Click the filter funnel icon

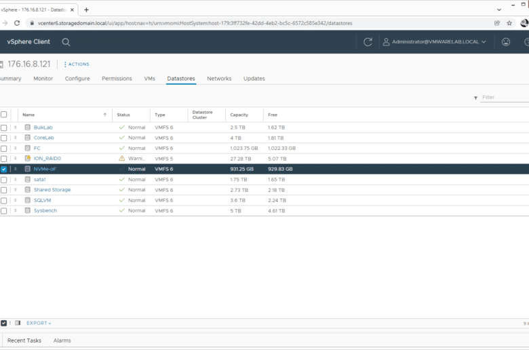point(475,98)
